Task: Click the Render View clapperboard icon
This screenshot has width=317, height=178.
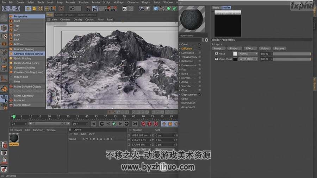Action: (88, 8)
